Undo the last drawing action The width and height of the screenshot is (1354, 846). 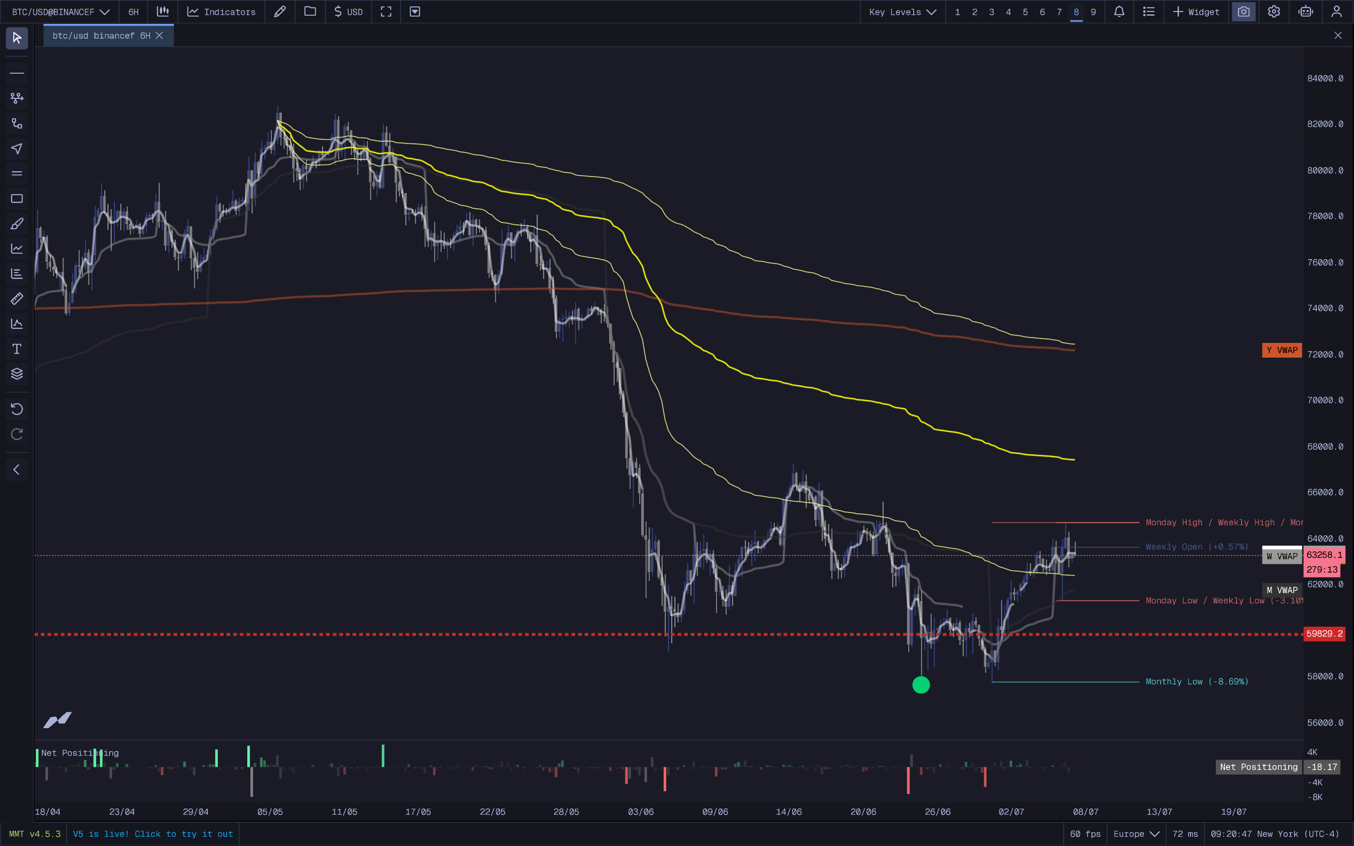click(17, 410)
